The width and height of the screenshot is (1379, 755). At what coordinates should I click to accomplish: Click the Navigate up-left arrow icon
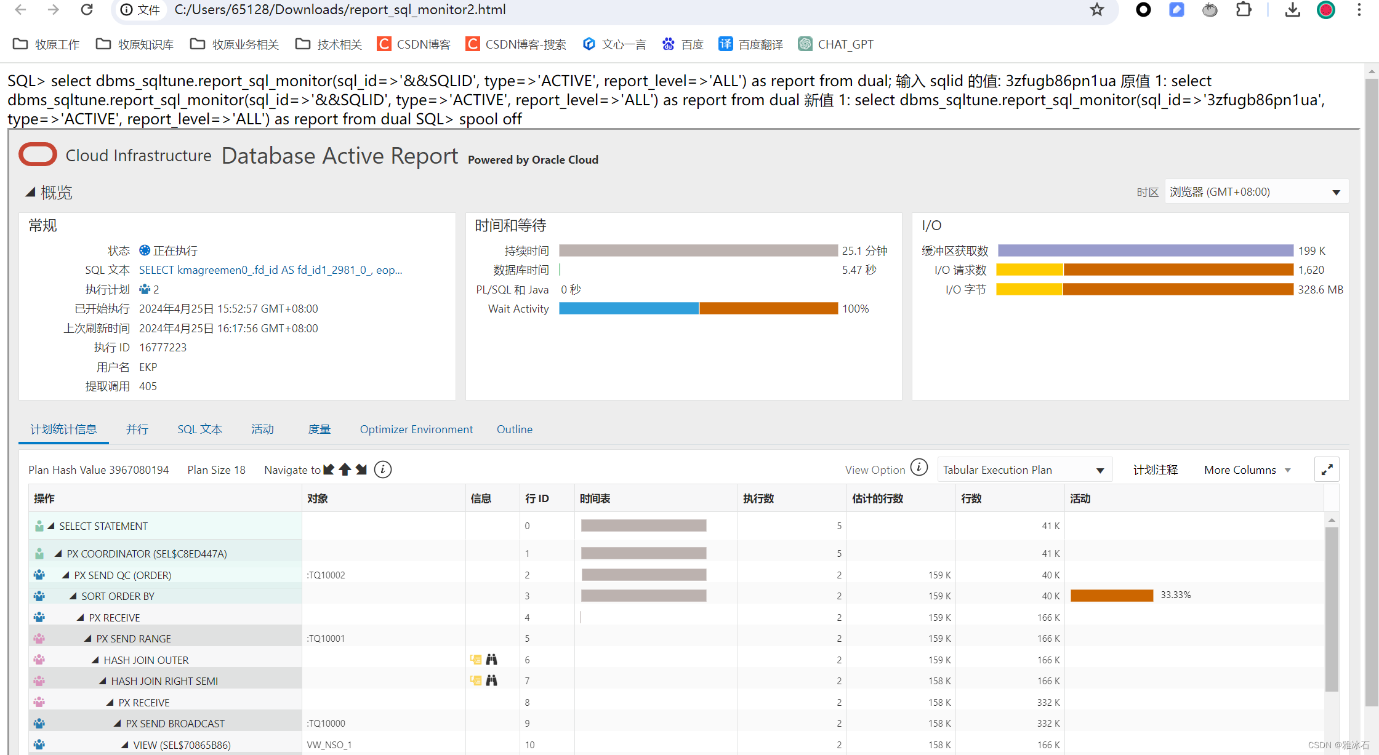(329, 469)
